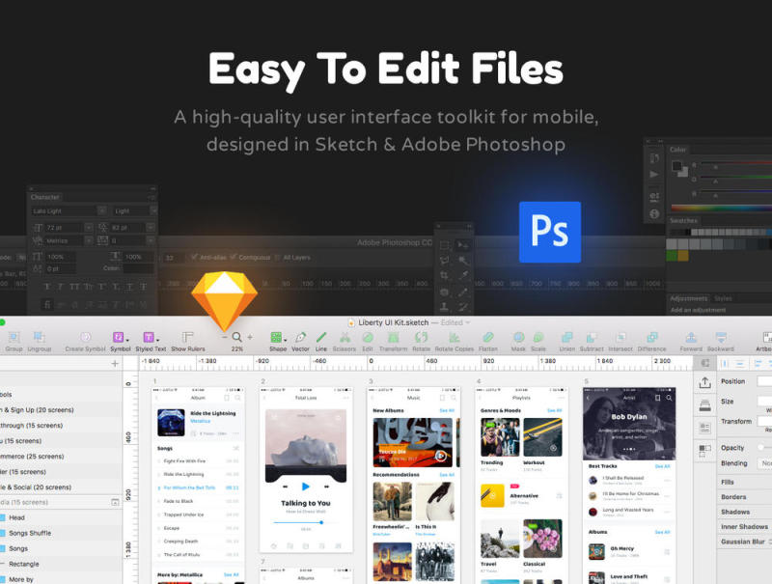Screen dimensions: 772x584
Task: Open the Lato Light font dropdown
Action: [x=100, y=209]
